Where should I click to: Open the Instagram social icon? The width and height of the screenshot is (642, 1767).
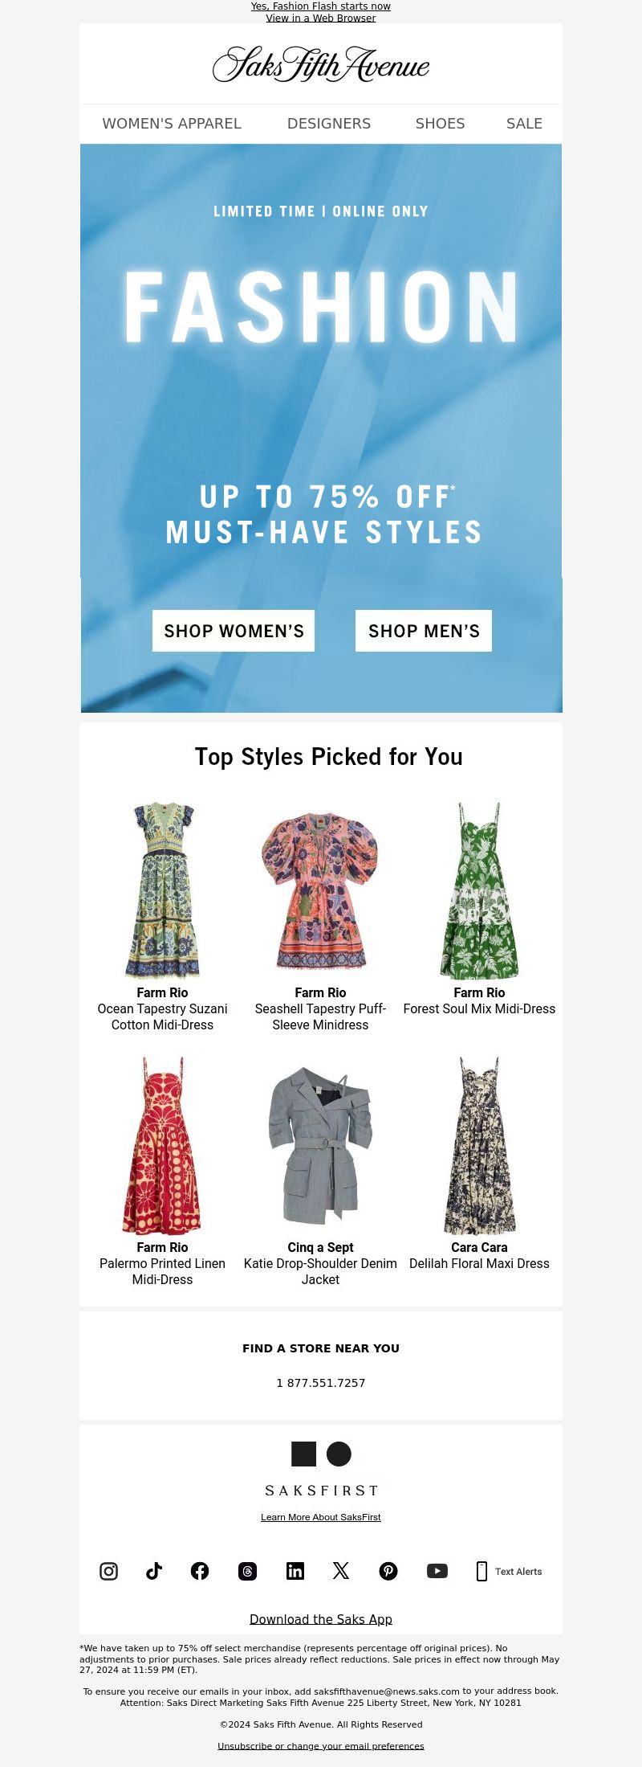click(x=108, y=1571)
